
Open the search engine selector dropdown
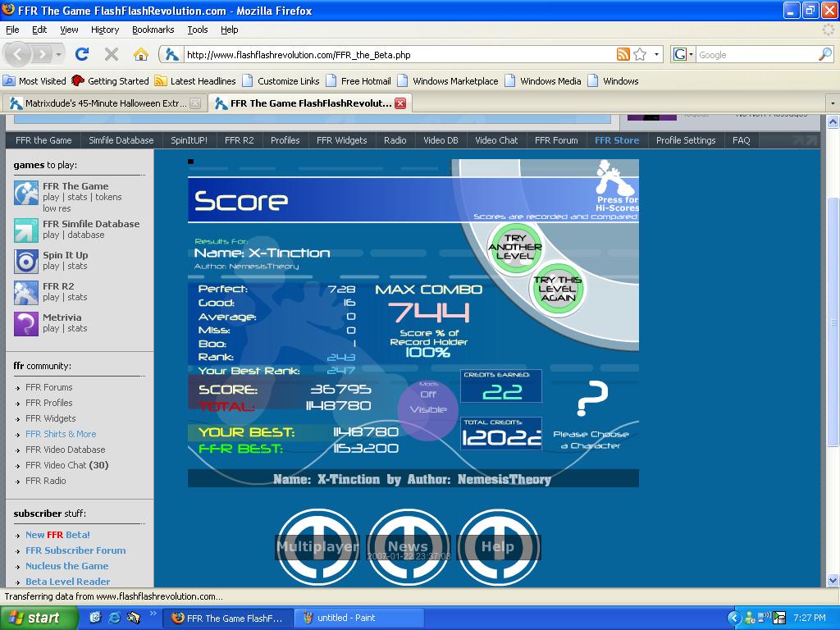point(683,54)
